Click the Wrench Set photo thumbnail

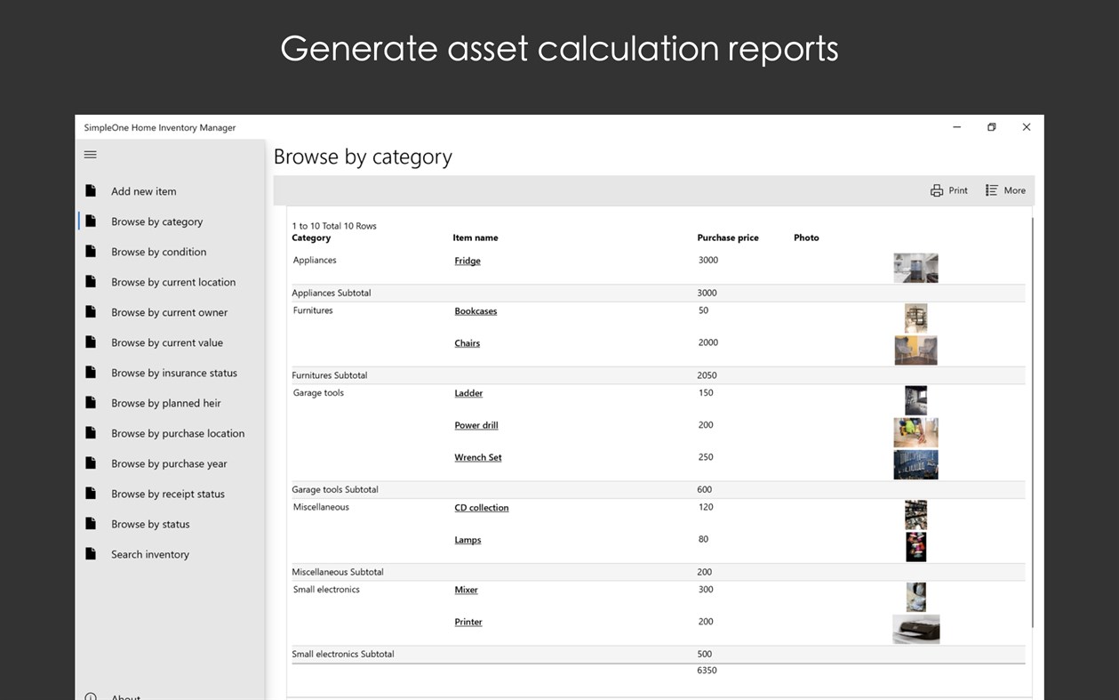(915, 464)
